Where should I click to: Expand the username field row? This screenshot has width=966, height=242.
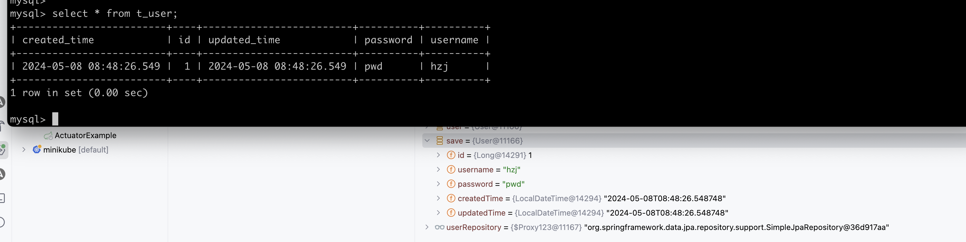pyautogui.click(x=438, y=170)
